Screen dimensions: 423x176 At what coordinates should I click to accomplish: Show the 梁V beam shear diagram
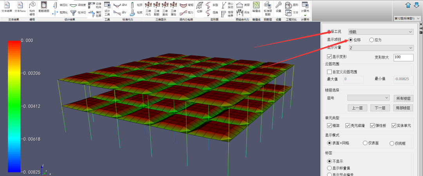pos(120,13)
